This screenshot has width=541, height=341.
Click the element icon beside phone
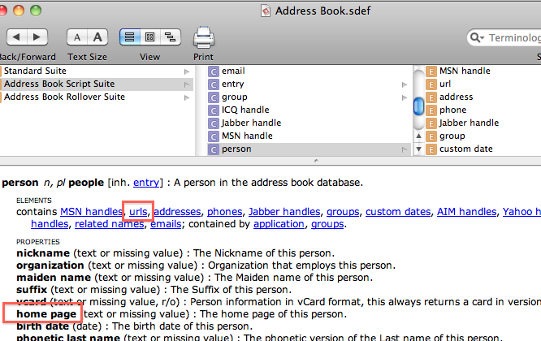[x=431, y=110]
